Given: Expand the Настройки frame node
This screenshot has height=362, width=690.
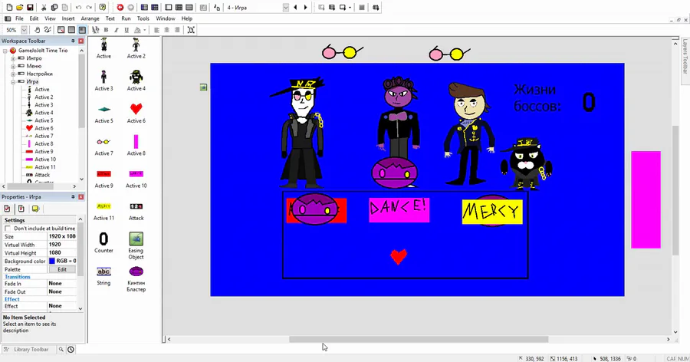Looking at the screenshot, I should pos(13,74).
